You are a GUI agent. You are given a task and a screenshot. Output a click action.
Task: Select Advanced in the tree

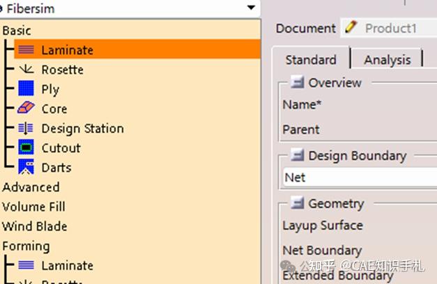click(31, 187)
